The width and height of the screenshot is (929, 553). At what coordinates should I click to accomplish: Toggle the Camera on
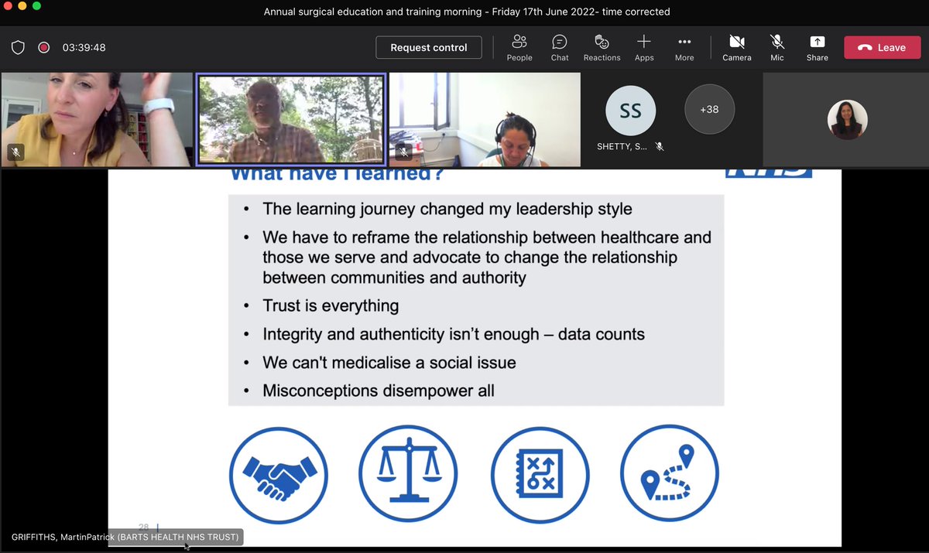pos(737,47)
